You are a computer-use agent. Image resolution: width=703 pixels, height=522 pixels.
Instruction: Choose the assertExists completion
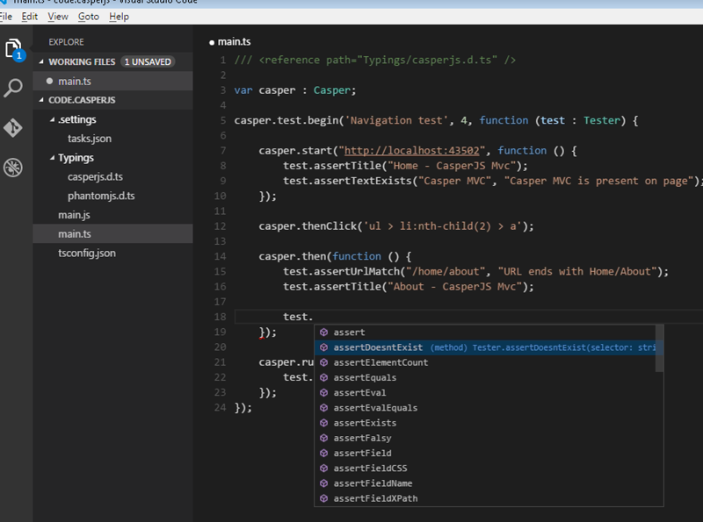[x=485, y=423]
